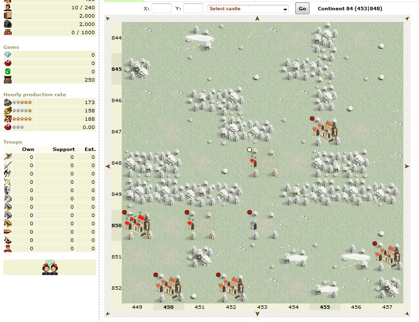The width and height of the screenshot is (419, 322).
Task: Click the 'Troops' section heading
Action: pos(13,142)
